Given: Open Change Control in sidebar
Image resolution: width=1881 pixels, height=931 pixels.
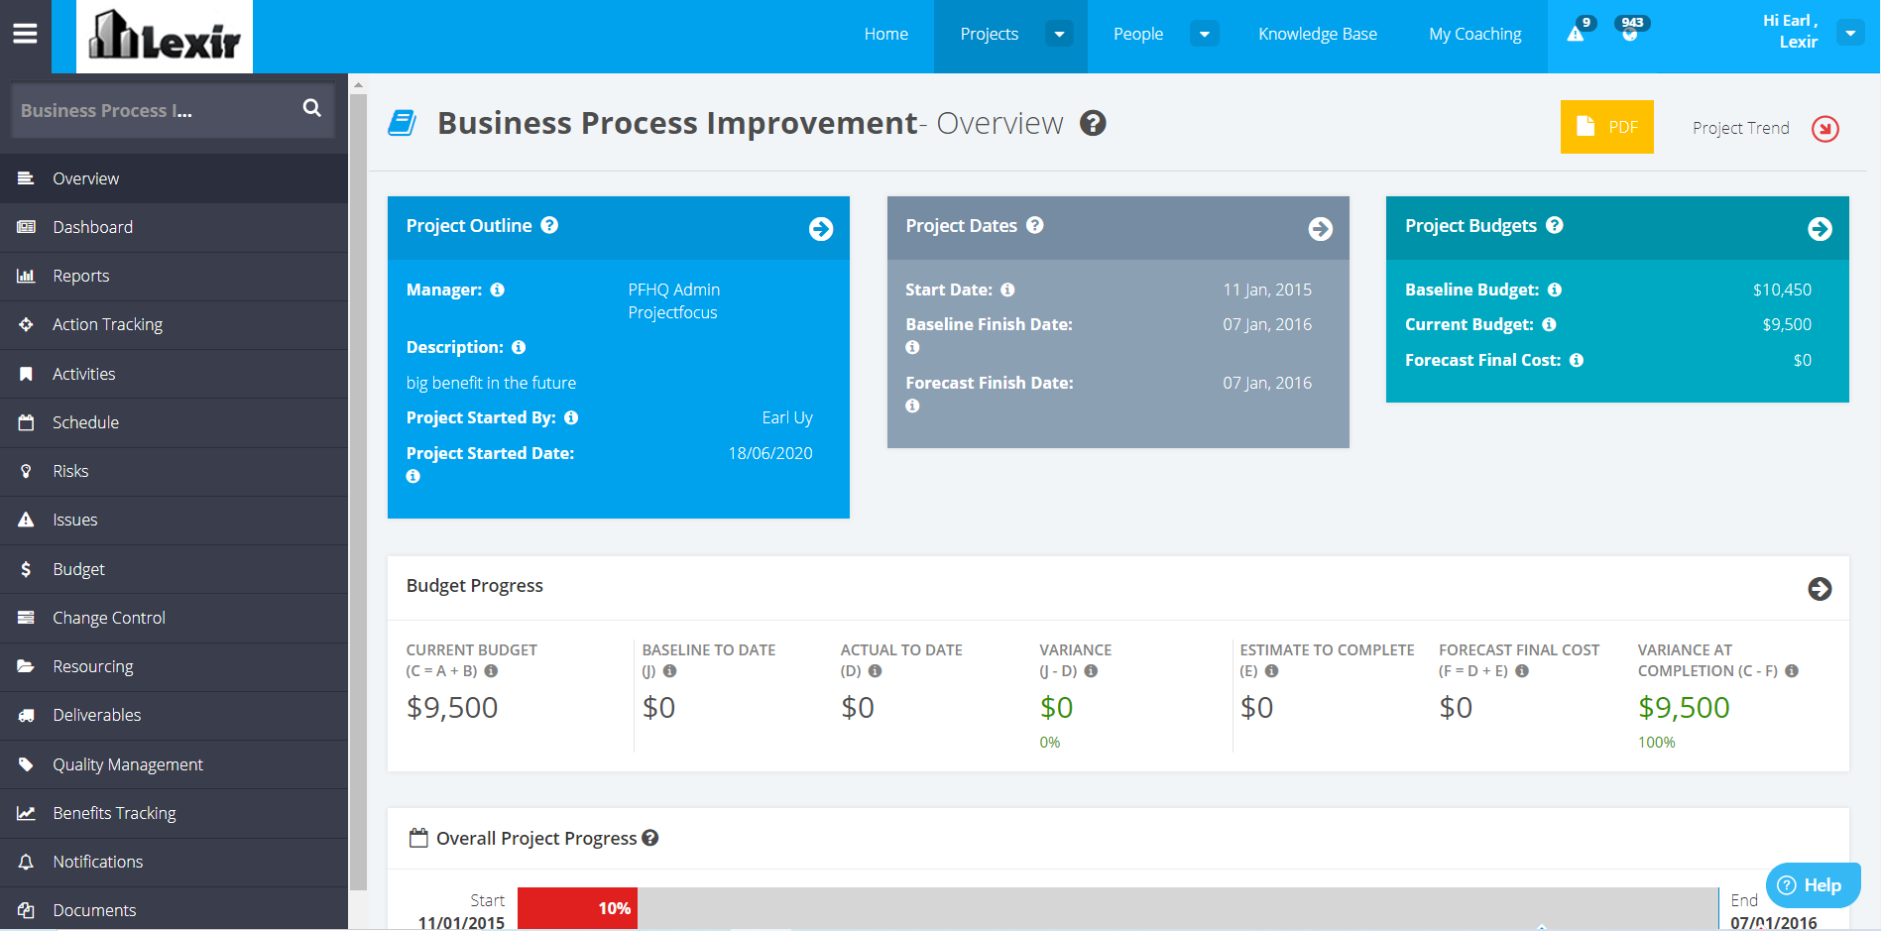Looking at the screenshot, I should pyautogui.click(x=174, y=618).
